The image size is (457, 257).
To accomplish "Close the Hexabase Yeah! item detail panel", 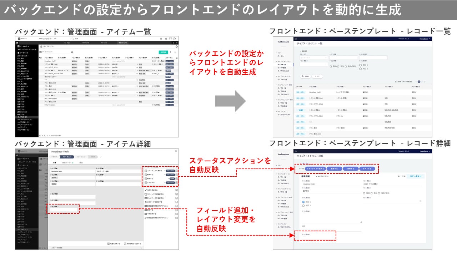I will pos(176,151).
